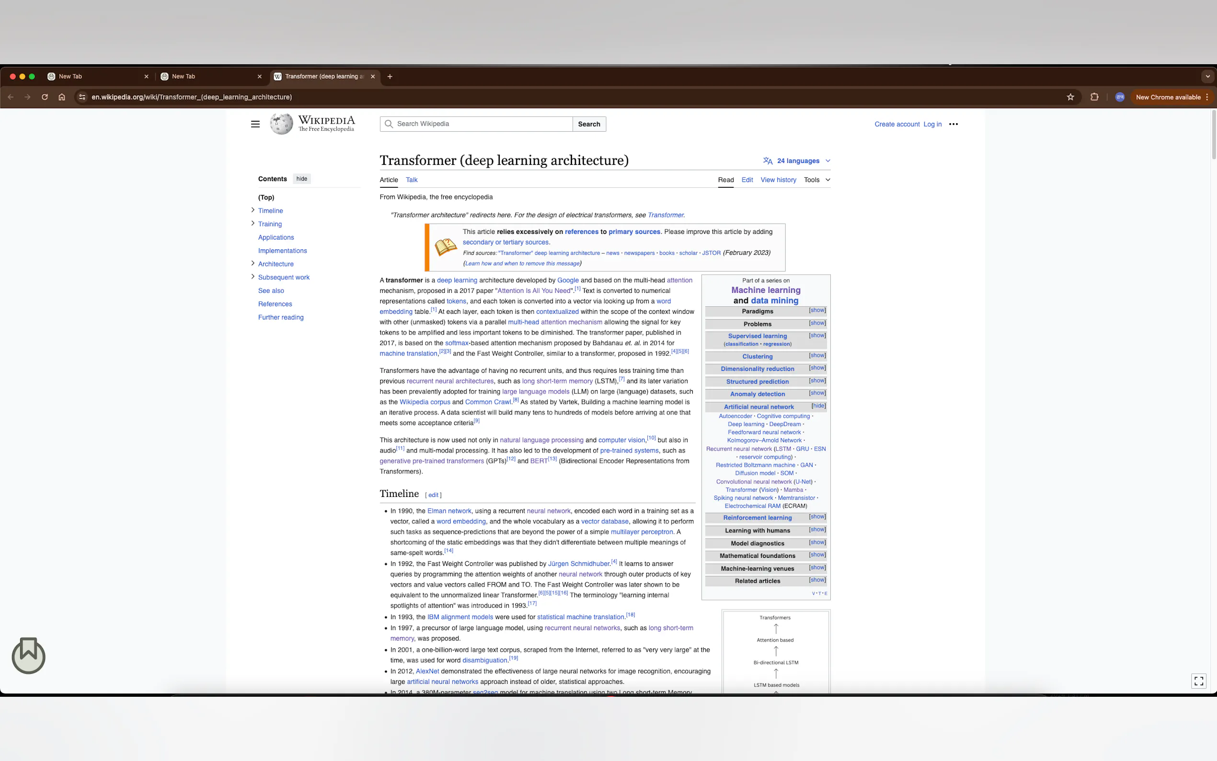Viewport: 1217px width, 761px height.
Task: Expand the Timeline entry in contents
Action: 253,210
